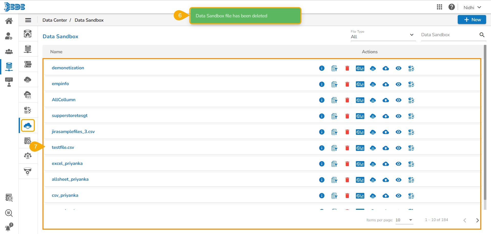This screenshot has width=491, height=234.
Task: Show info for empinfo file
Action: coord(322,84)
